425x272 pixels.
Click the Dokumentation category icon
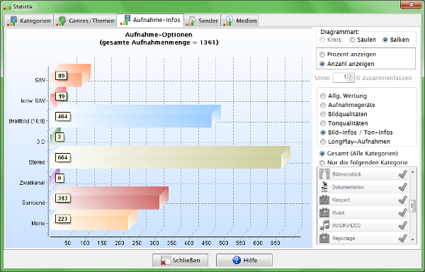(324, 187)
